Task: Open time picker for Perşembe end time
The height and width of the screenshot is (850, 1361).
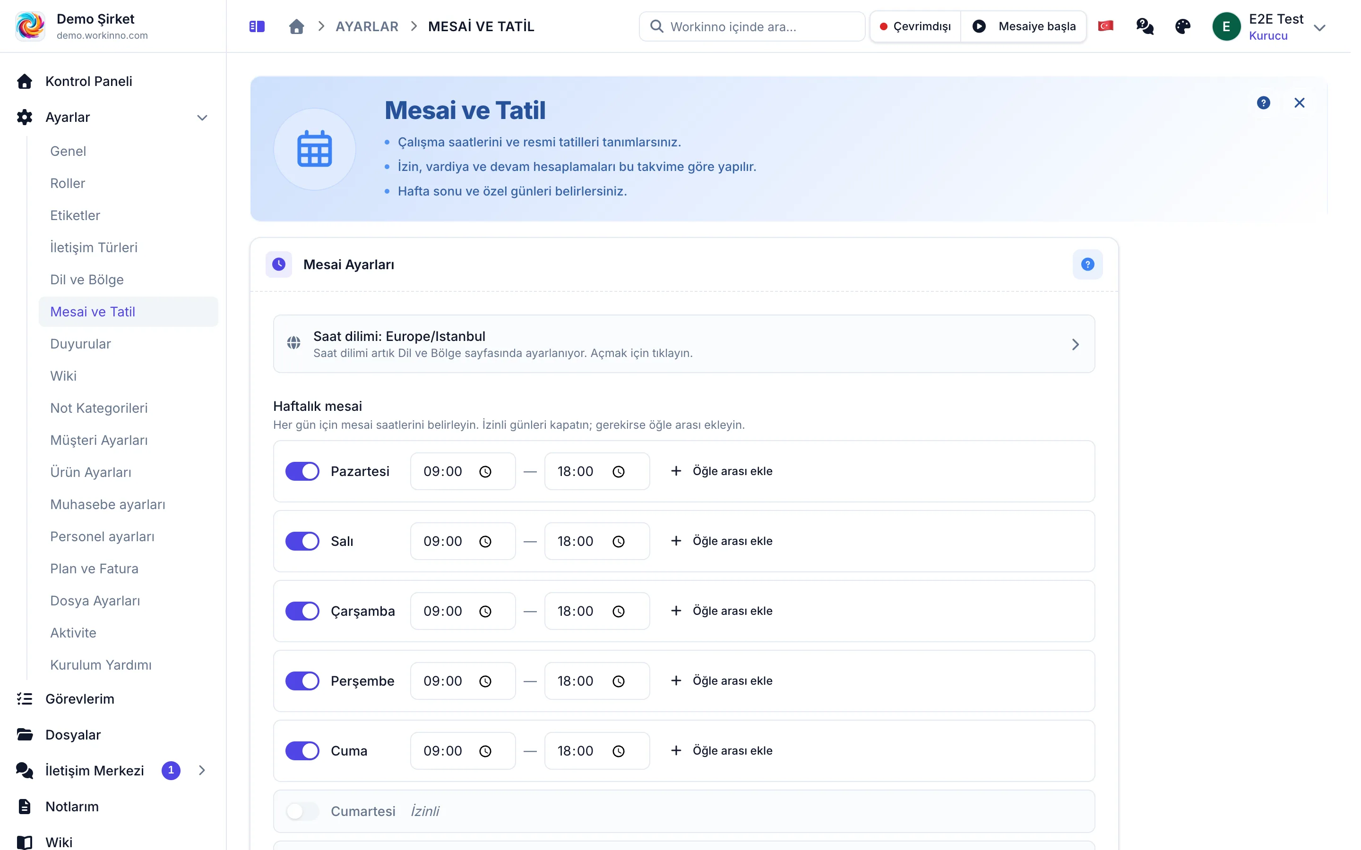Action: (x=619, y=681)
